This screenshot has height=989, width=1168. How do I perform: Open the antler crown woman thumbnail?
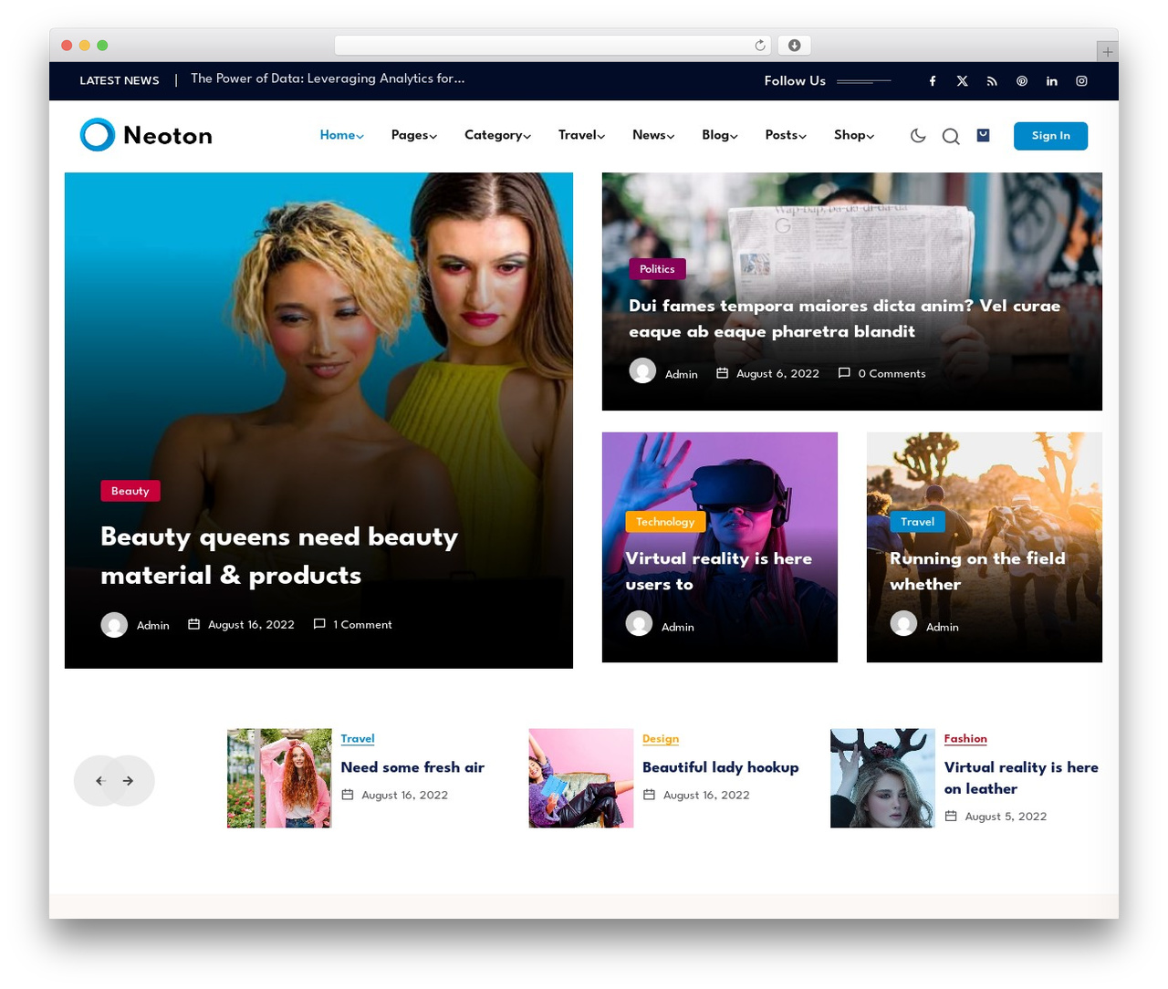(882, 778)
